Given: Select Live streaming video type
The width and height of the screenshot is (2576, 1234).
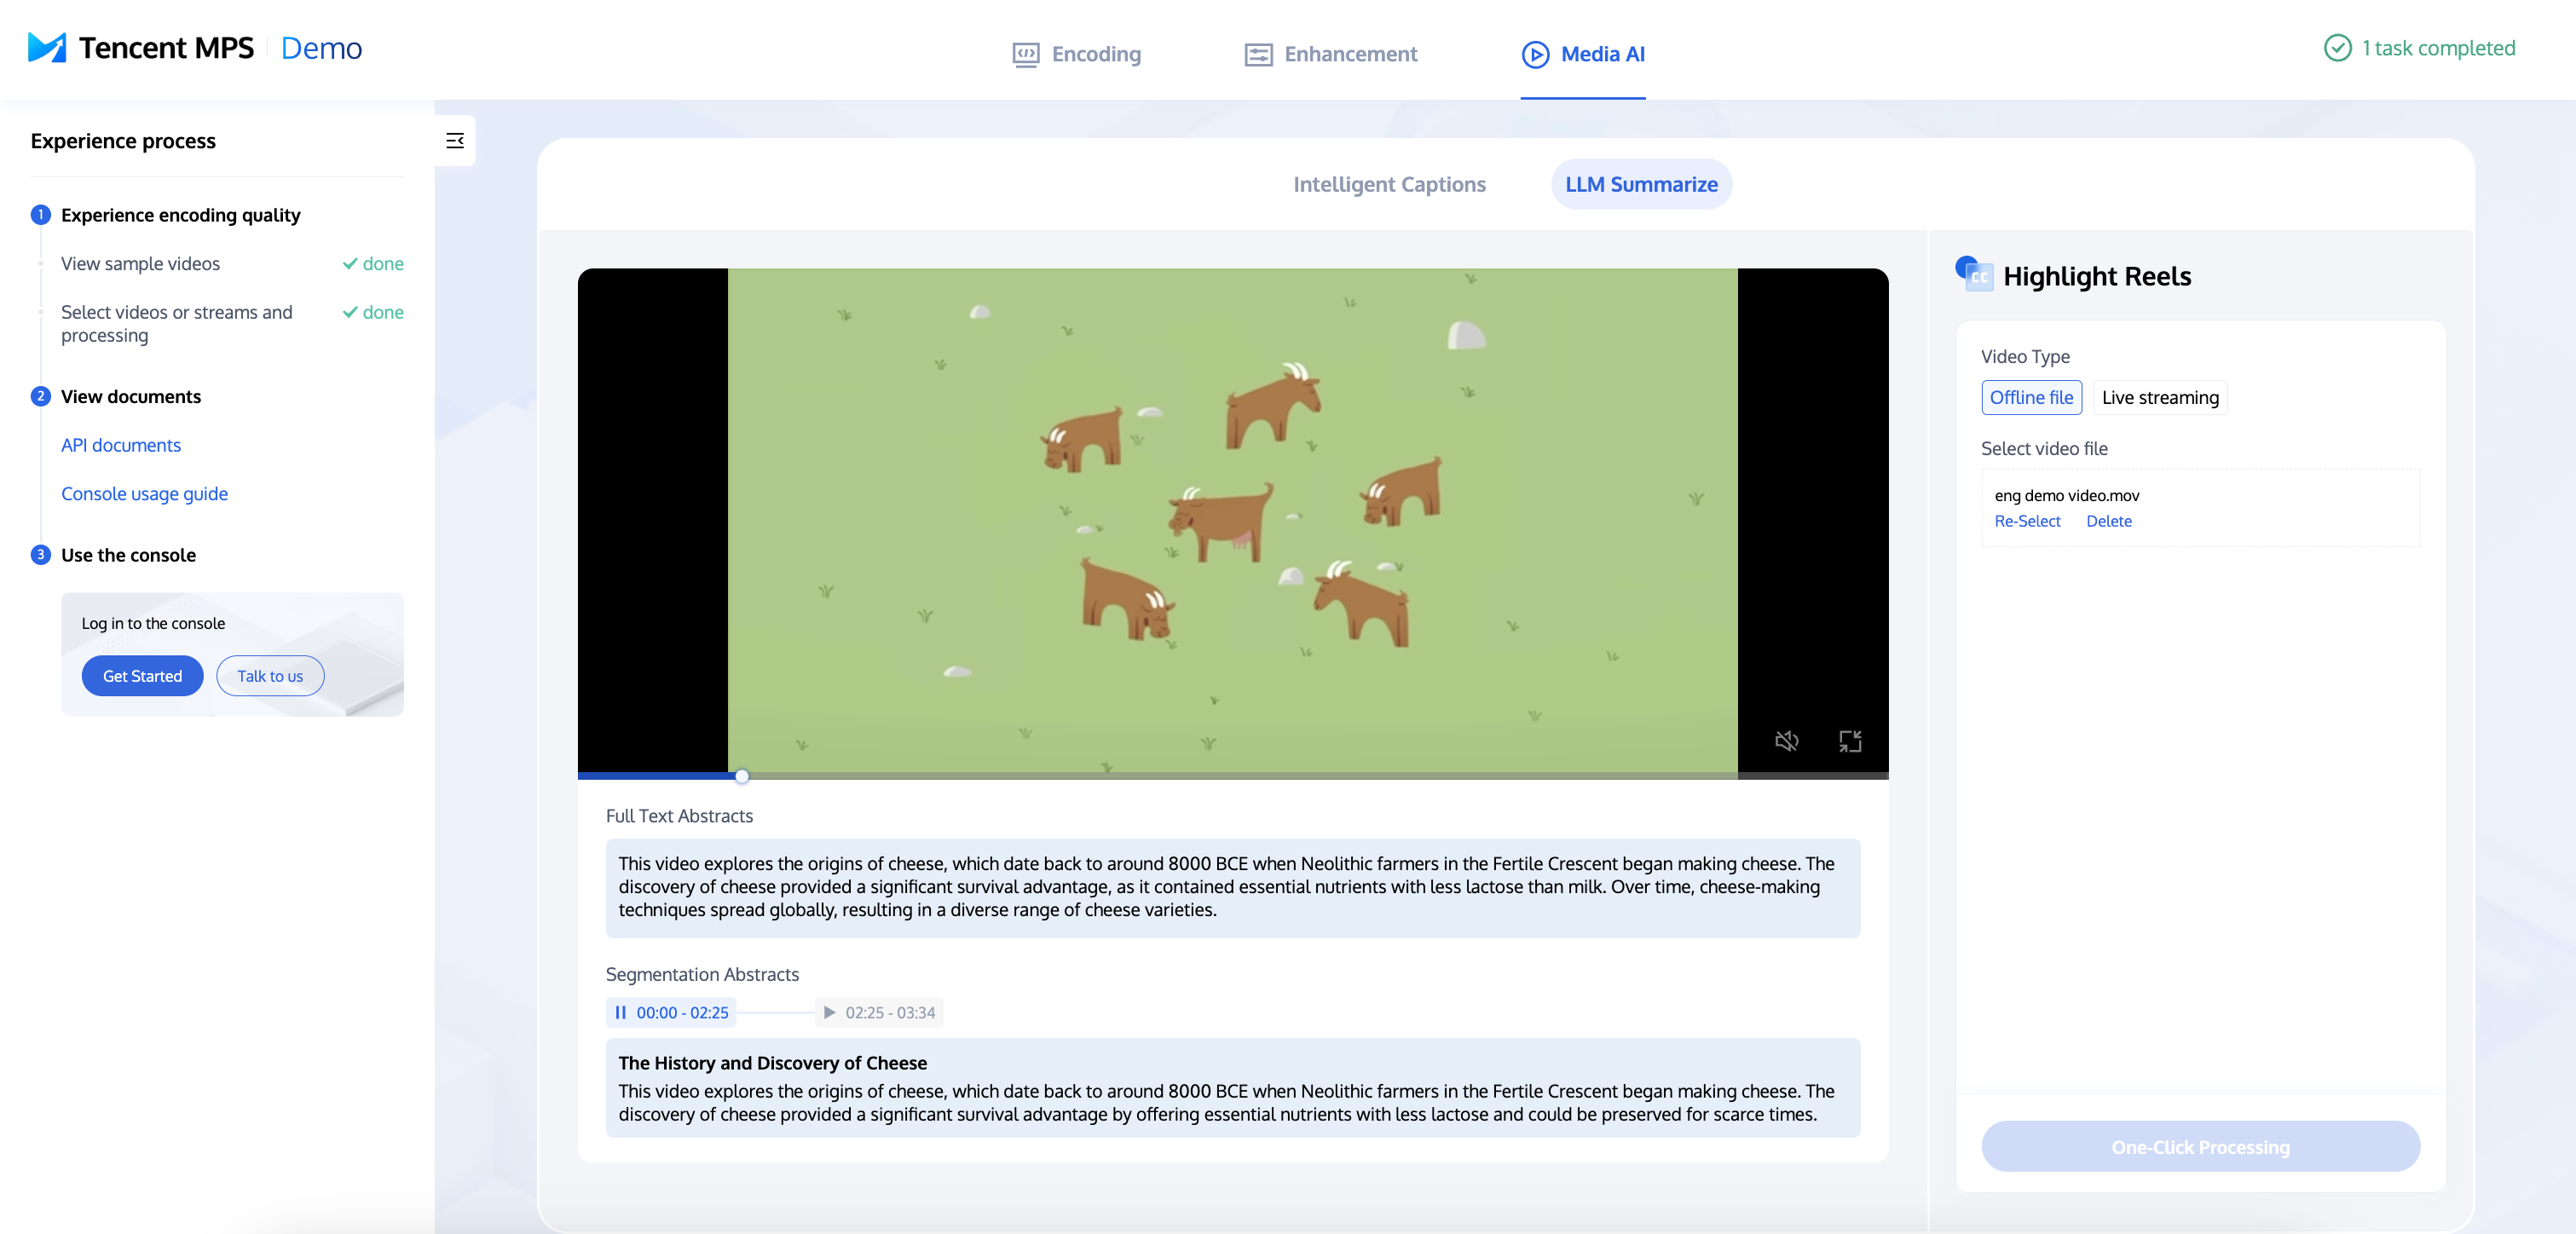Looking at the screenshot, I should [2159, 397].
